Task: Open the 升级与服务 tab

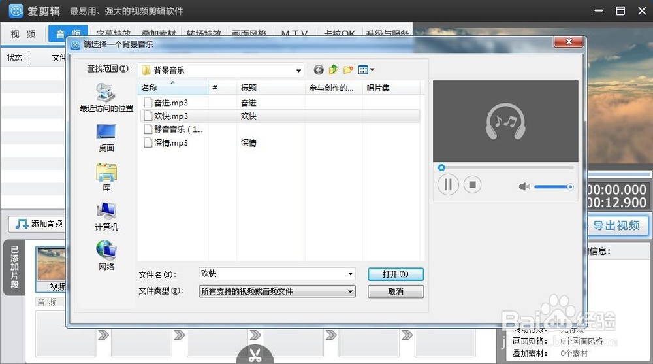Action: click(387, 33)
